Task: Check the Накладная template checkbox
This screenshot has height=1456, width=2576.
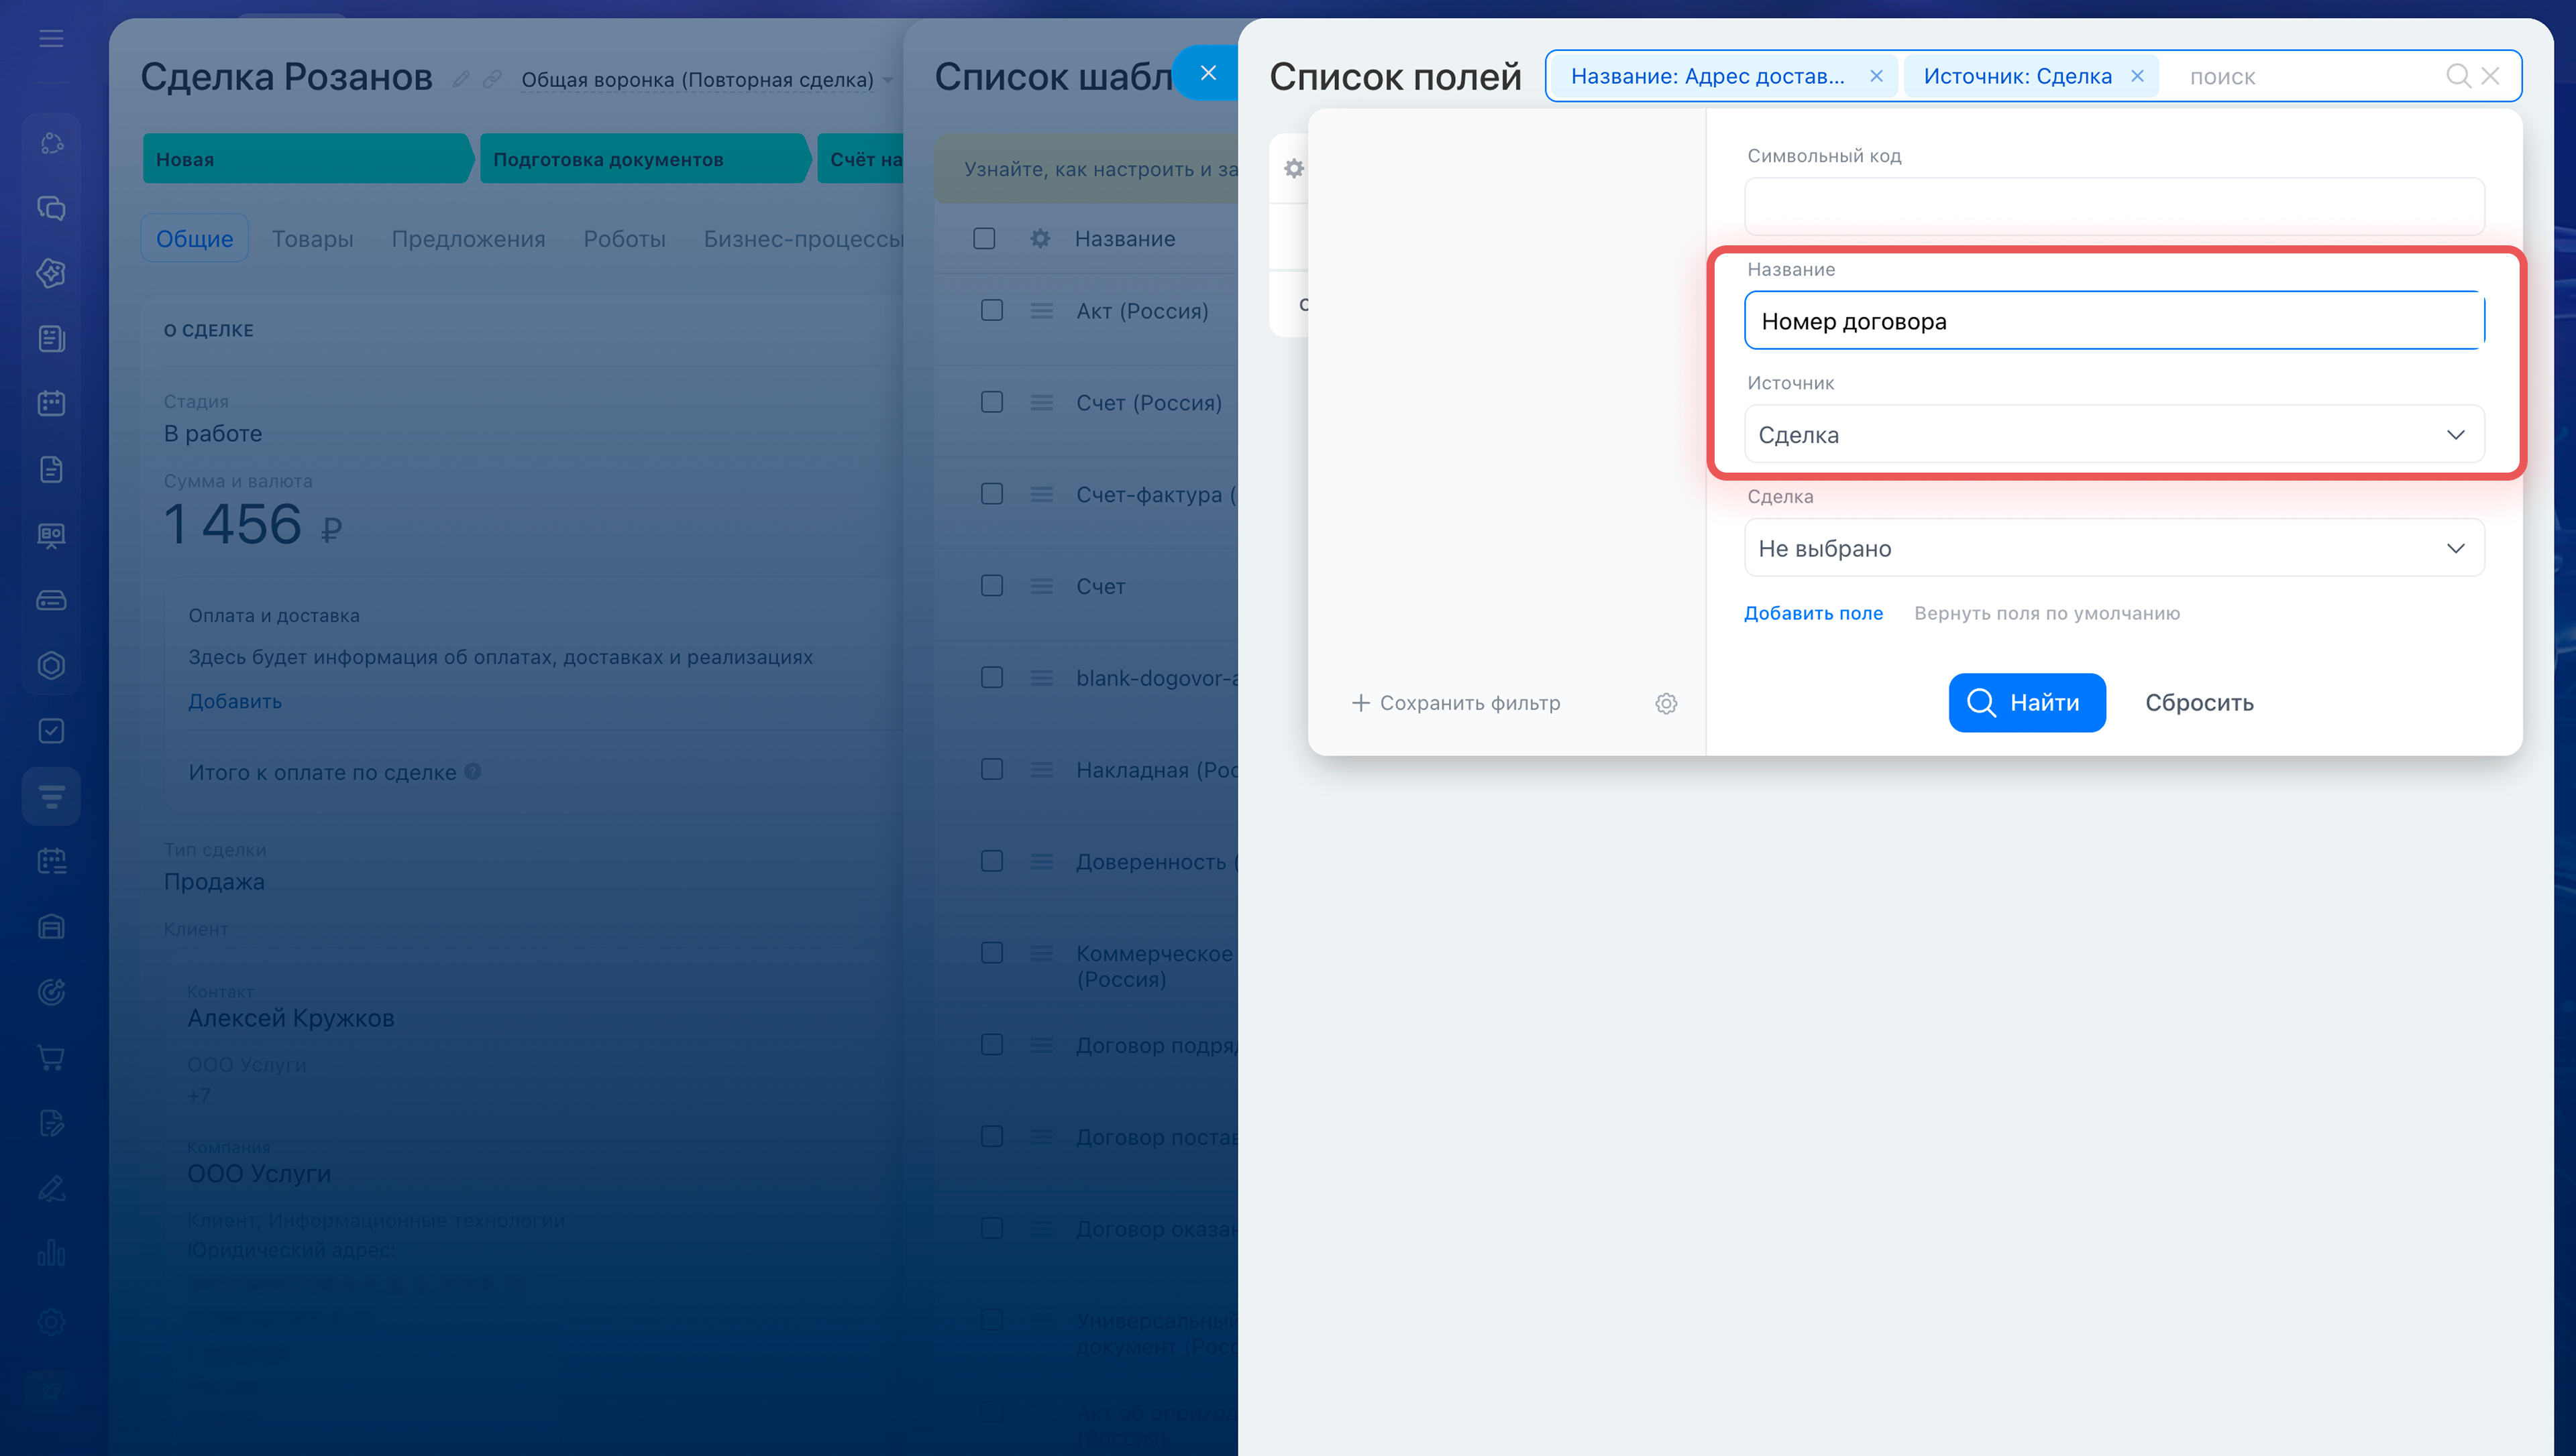Action: coord(992,769)
